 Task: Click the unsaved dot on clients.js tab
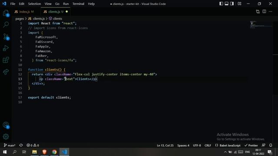click(66, 12)
